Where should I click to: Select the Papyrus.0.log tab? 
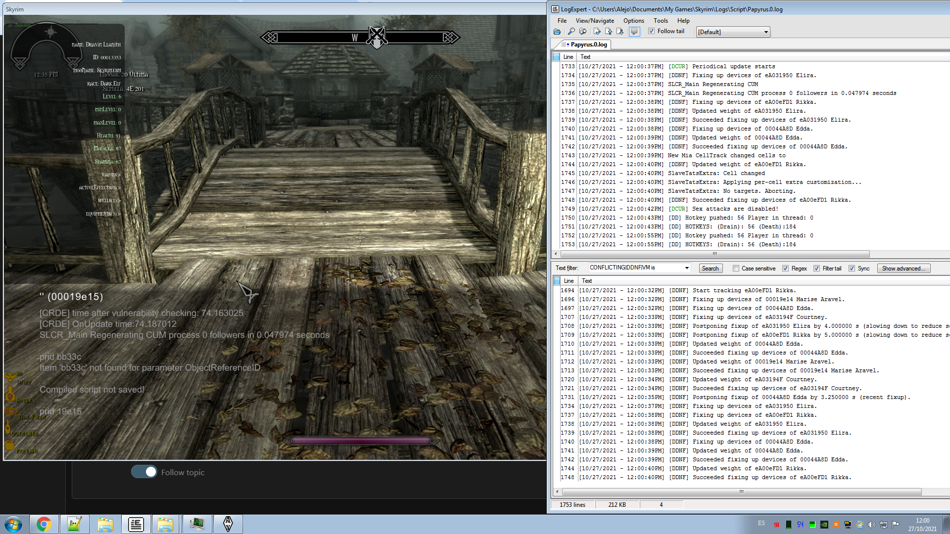pos(585,44)
